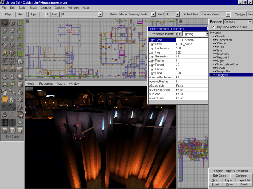Open the Actors menu in viewport bar

click(60, 83)
